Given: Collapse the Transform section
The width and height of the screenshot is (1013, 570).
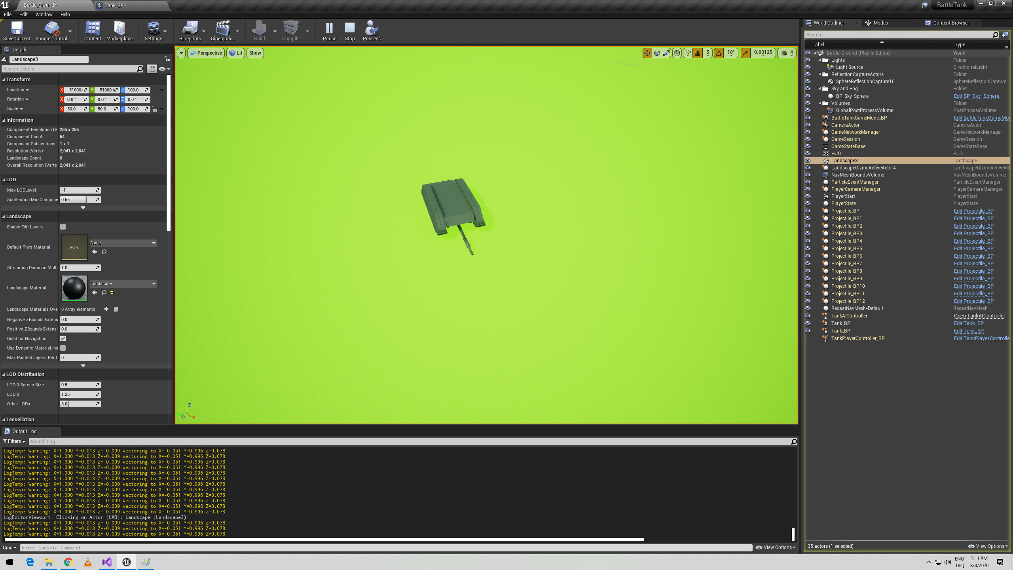Looking at the screenshot, I should 18,79.
